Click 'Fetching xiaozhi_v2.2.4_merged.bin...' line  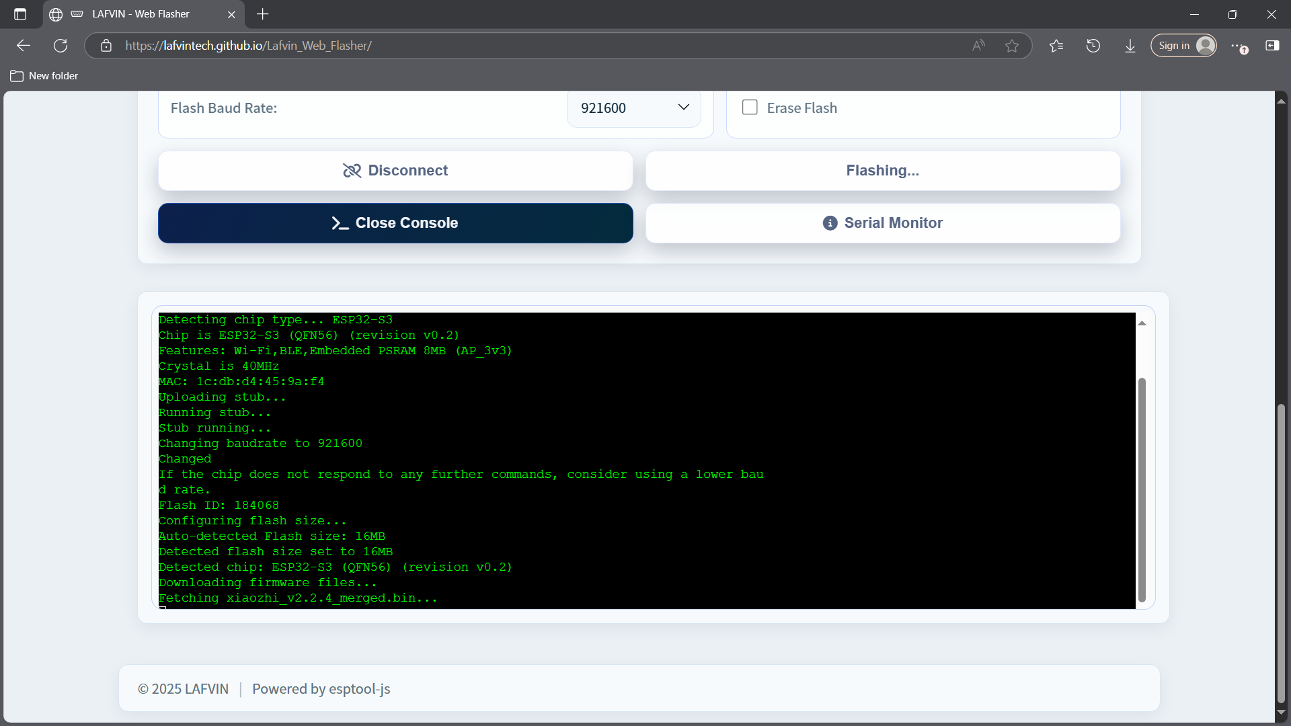pos(298,598)
